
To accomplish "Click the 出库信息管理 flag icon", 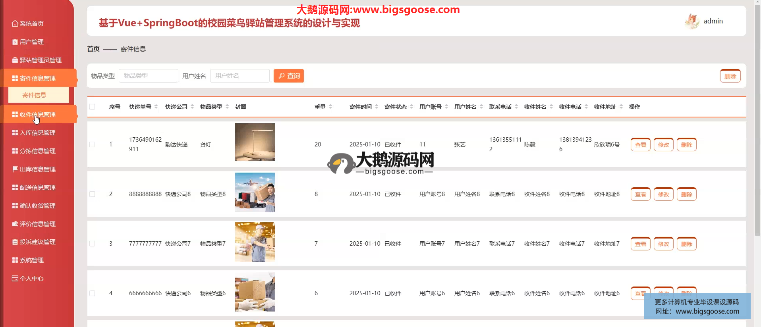I will click(x=15, y=169).
